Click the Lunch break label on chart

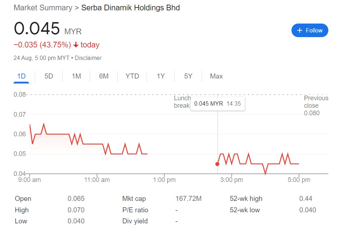(182, 102)
